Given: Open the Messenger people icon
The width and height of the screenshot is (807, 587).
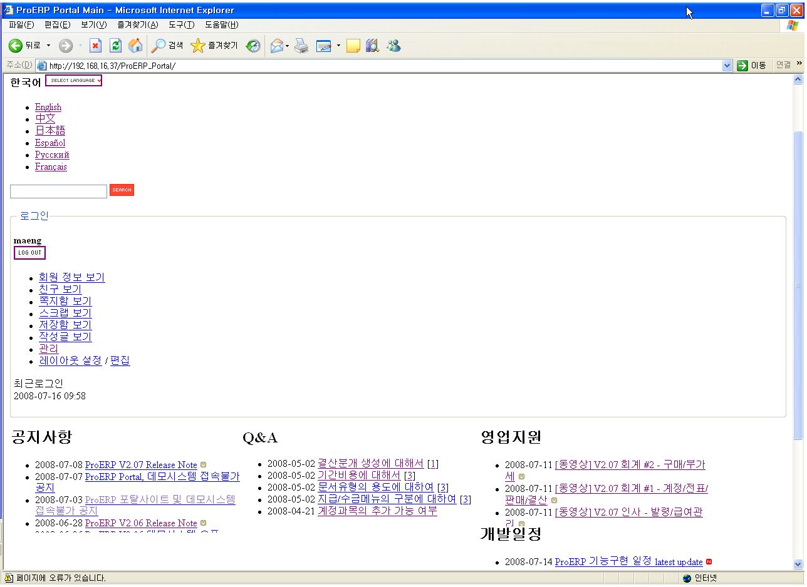Looking at the screenshot, I should click(x=393, y=46).
